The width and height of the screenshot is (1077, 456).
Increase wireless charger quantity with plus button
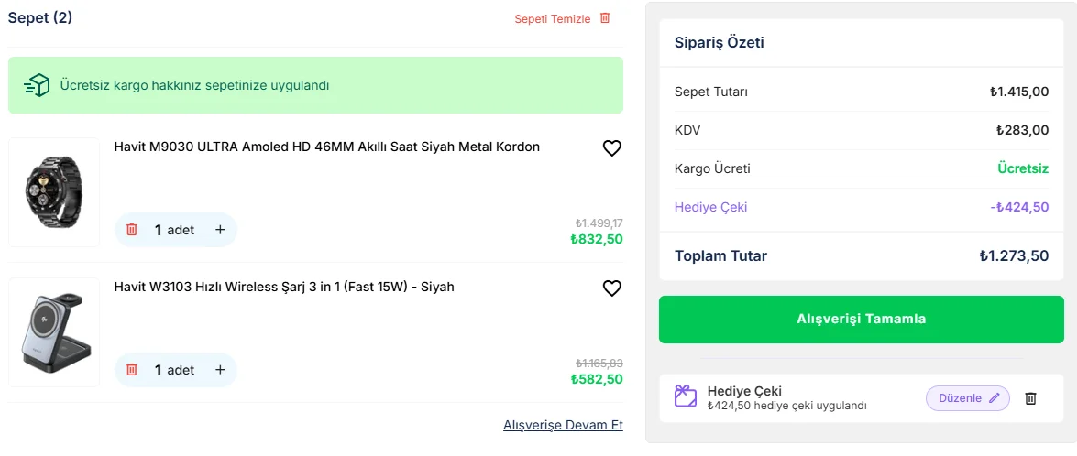point(220,370)
